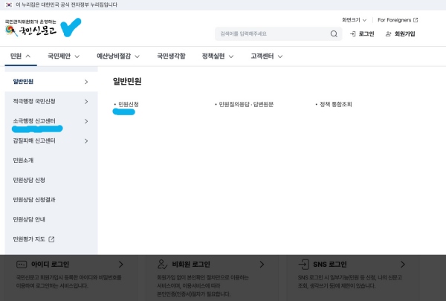Viewport: 446px width, 301px height.
Task: Open the SNS 로그인 arrow
Action: tap(403, 265)
